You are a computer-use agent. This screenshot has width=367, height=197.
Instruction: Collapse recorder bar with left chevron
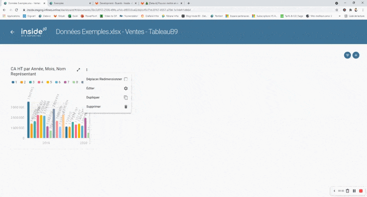(334, 191)
